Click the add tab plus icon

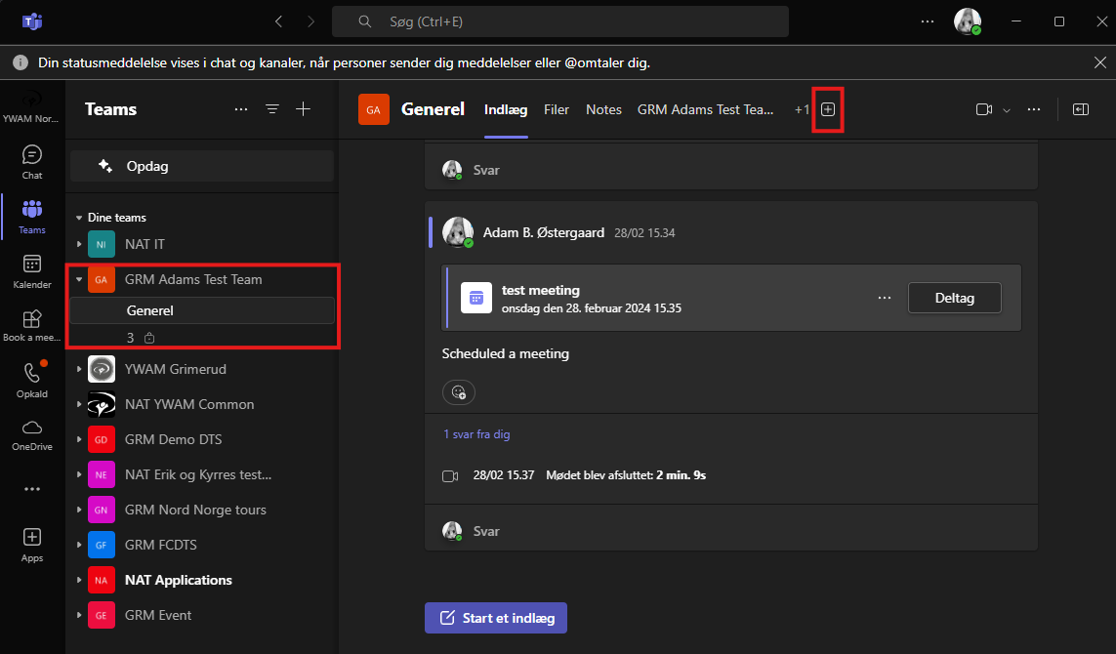coord(828,109)
